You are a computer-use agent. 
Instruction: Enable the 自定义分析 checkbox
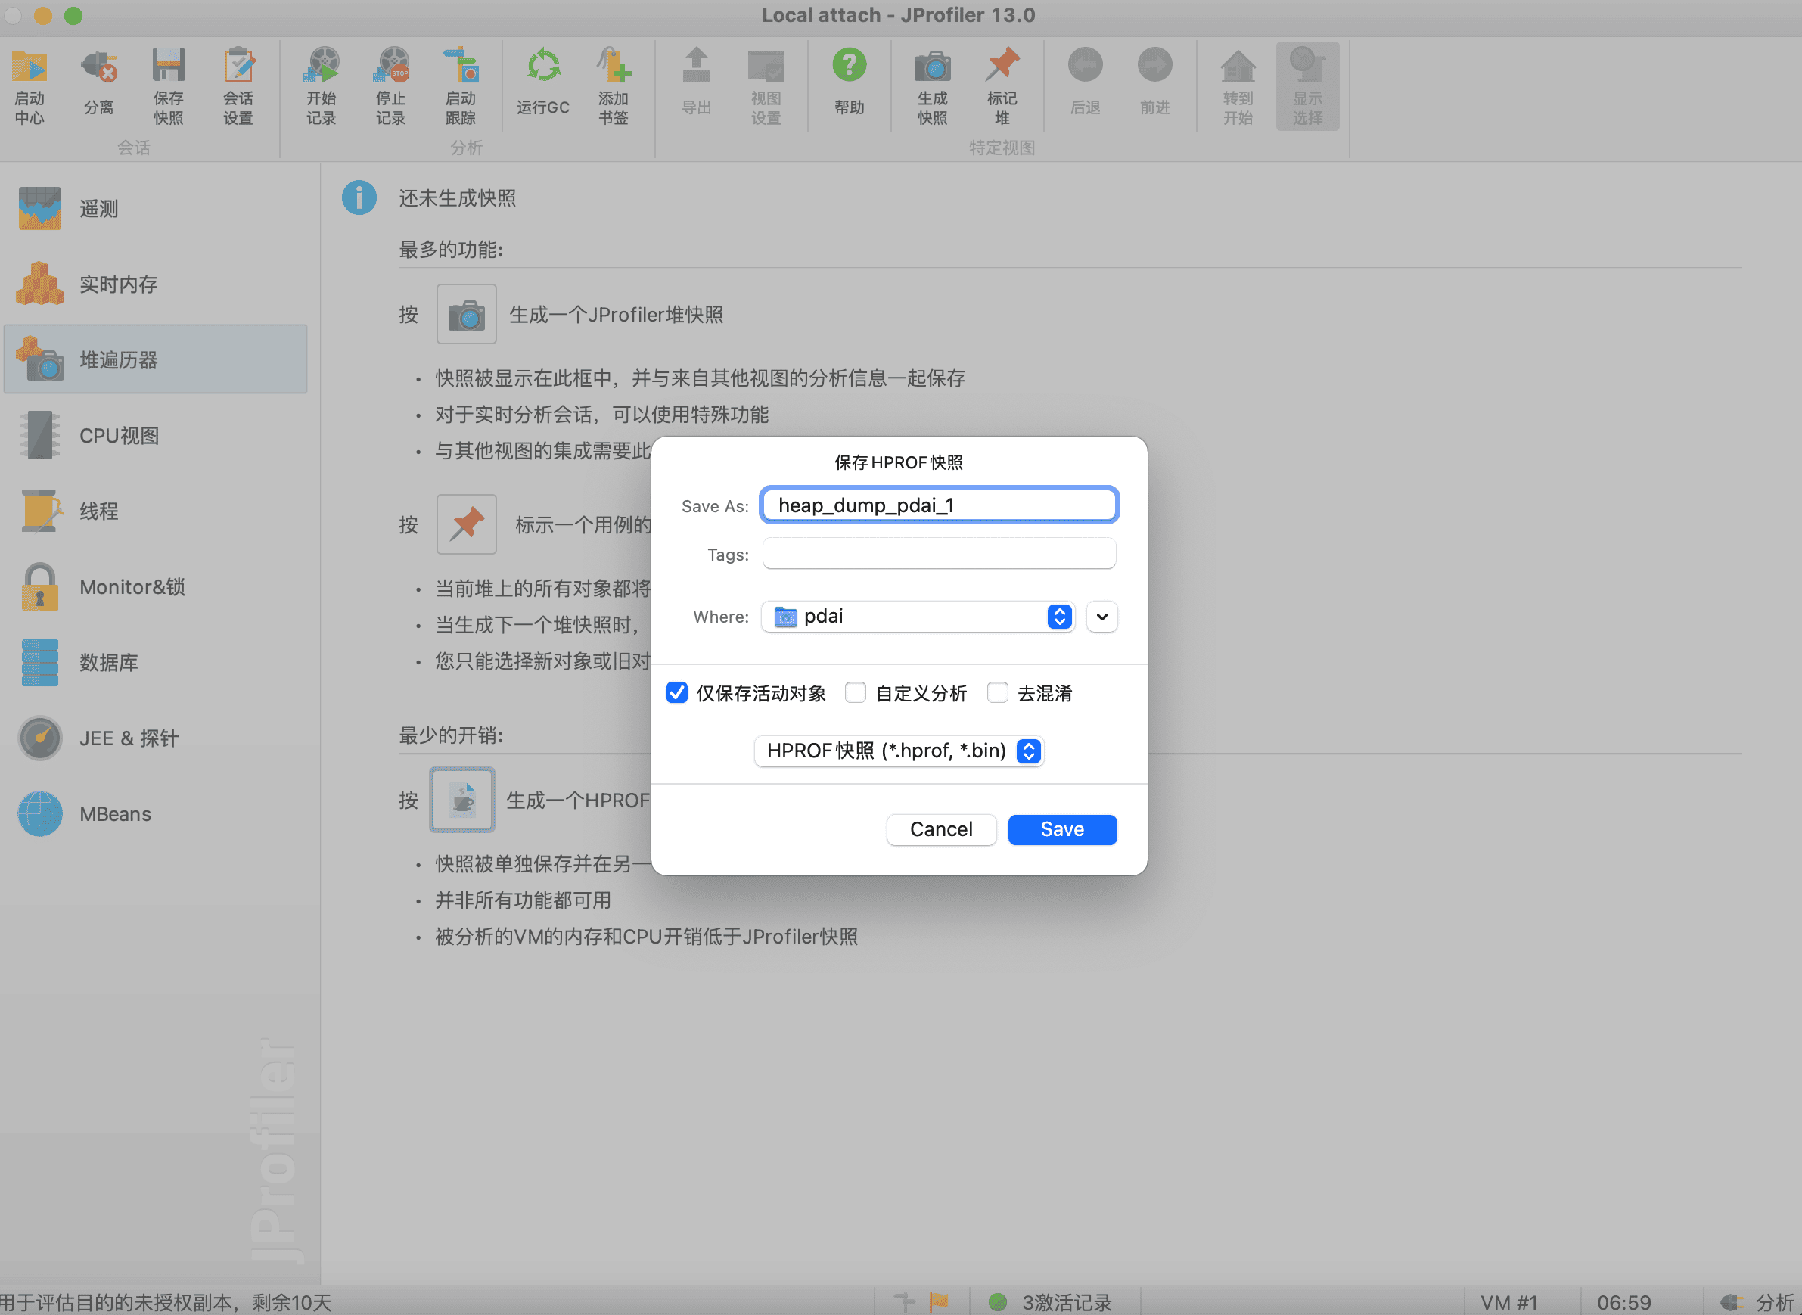coord(856,692)
